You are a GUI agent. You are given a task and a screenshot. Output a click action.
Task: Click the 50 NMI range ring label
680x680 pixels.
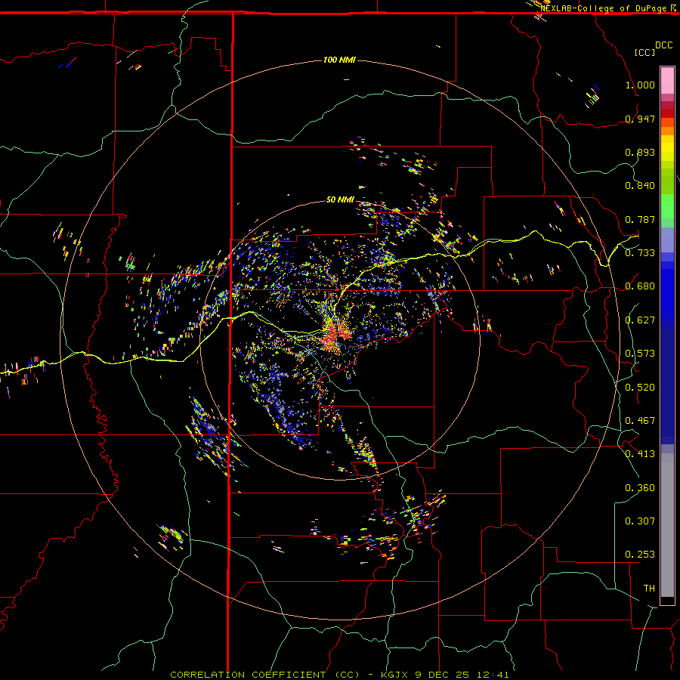[x=340, y=199]
